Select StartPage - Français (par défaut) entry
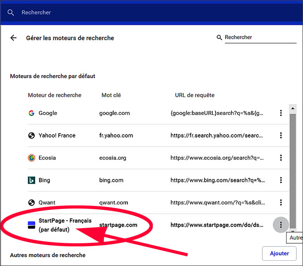 (65, 225)
